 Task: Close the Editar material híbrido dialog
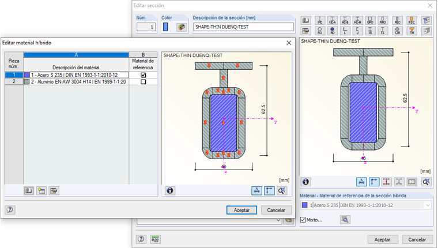(x=289, y=43)
